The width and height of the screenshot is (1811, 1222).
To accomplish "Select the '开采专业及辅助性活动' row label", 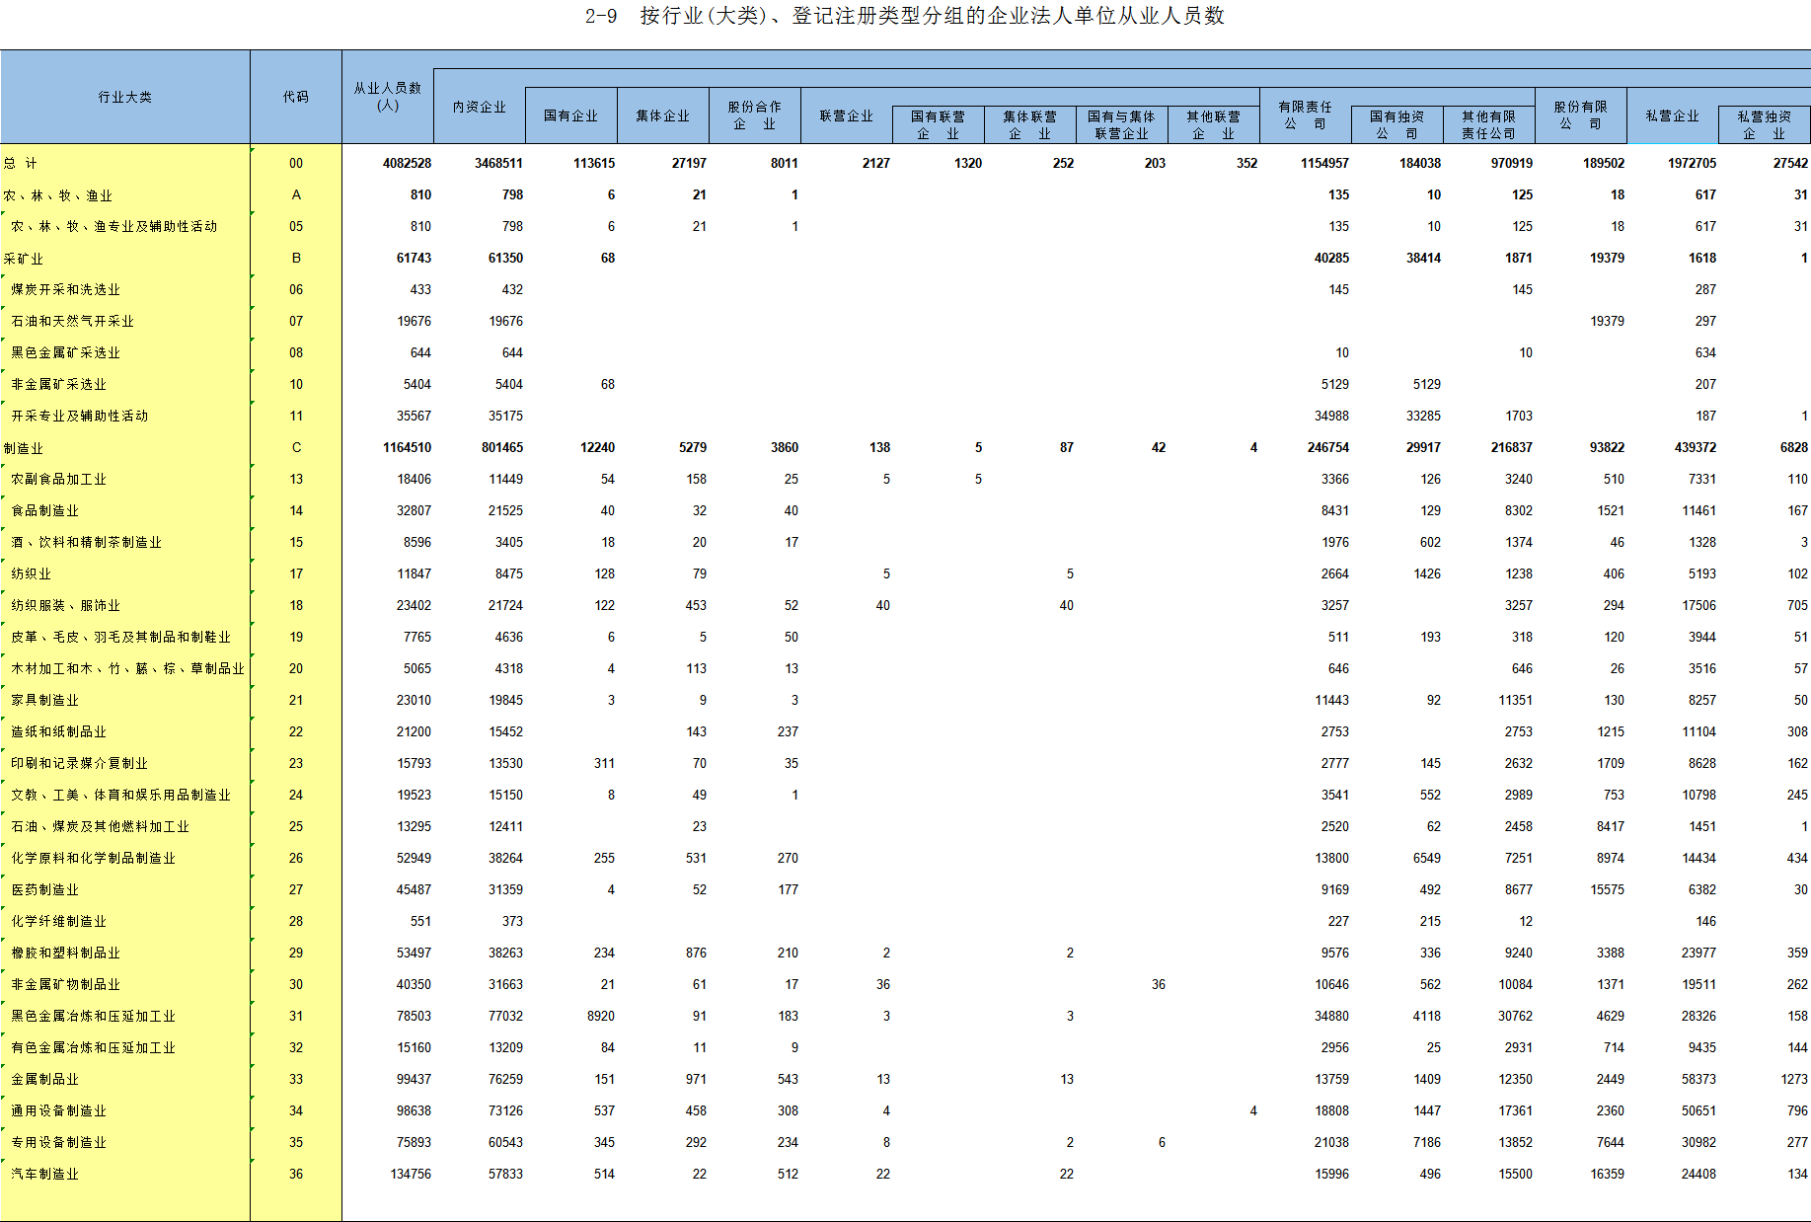I will (x=79, y=416).
